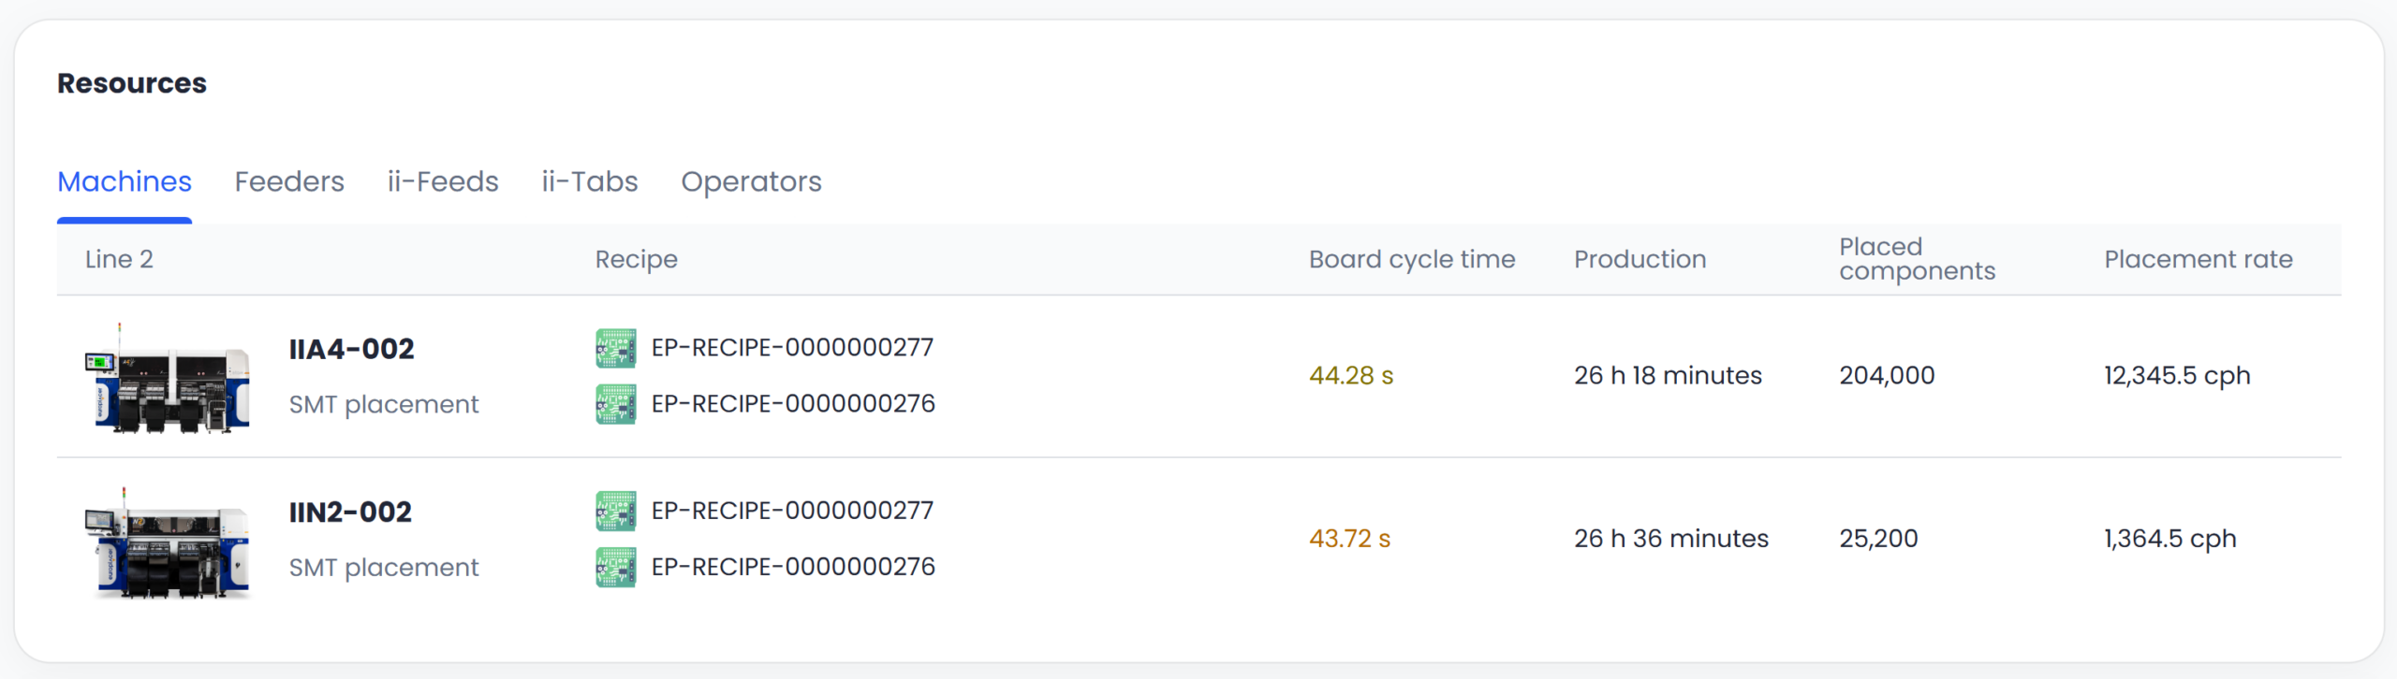This screenshot has width=2397, height=679.
Task: Open machine IIA4-002 details
Action: click(351, 349)
